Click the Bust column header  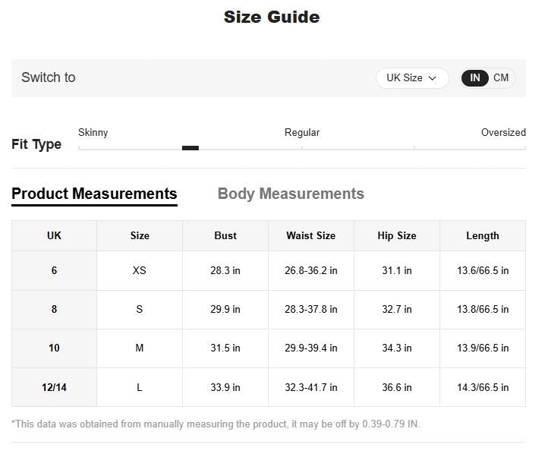[225, 235]
